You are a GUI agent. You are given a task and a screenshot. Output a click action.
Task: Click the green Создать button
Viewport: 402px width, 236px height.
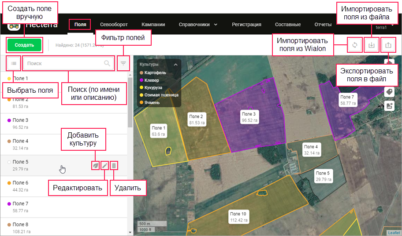pyautogui.click(x=24, y=45)
